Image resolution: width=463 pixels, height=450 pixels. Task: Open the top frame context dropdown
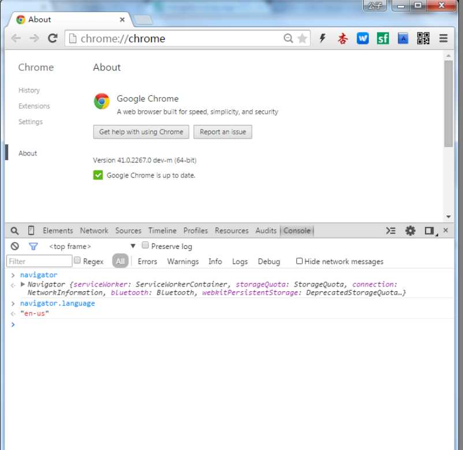92,246
